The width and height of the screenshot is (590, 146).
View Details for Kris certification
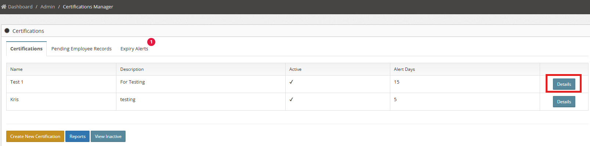564,101
